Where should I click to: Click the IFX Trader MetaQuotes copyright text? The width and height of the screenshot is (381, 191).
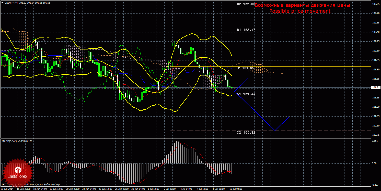click(x=31, y=184)
